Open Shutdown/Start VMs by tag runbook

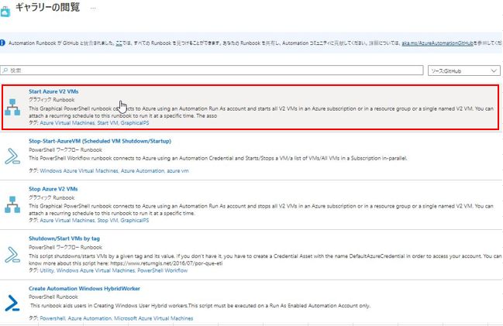(x=64, y=238)
